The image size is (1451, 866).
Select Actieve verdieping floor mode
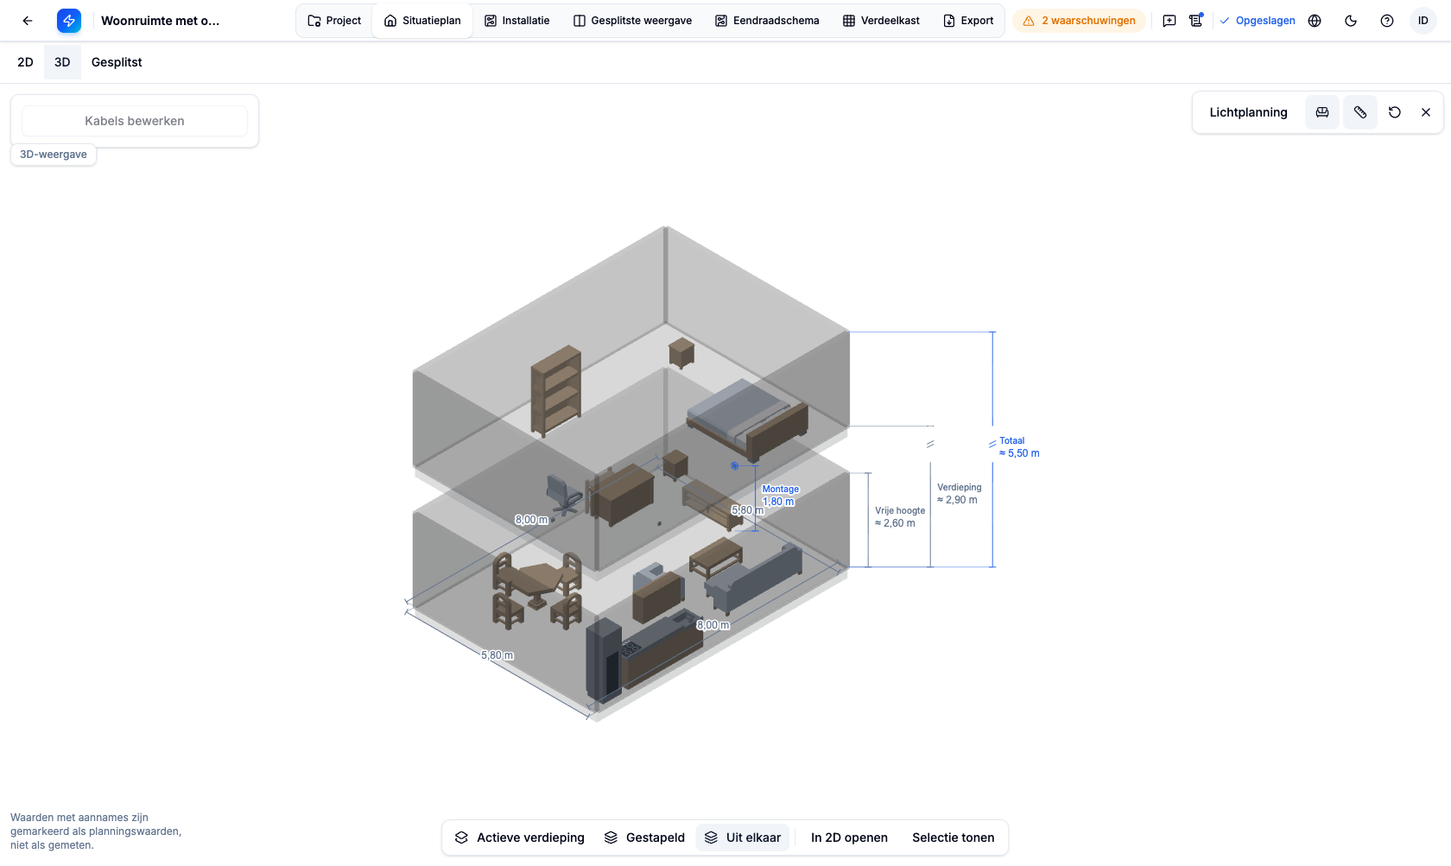point(520,838)
